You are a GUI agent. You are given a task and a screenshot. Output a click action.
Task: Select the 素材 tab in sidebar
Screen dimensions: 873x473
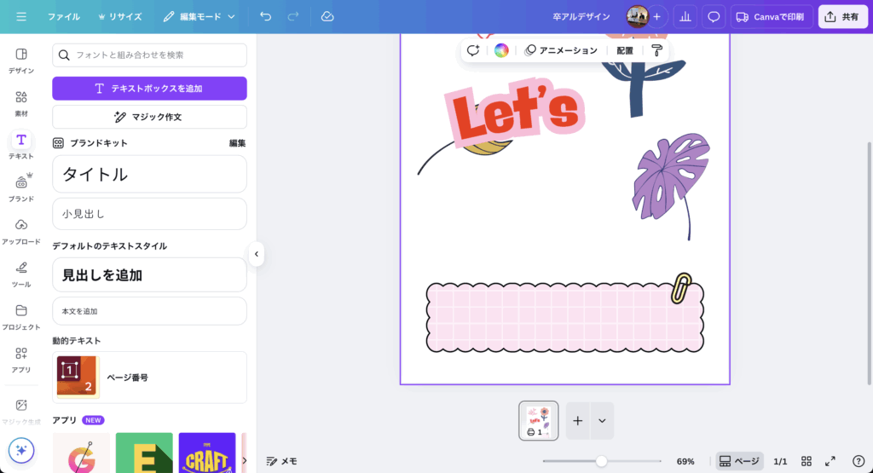click(21, 102)
